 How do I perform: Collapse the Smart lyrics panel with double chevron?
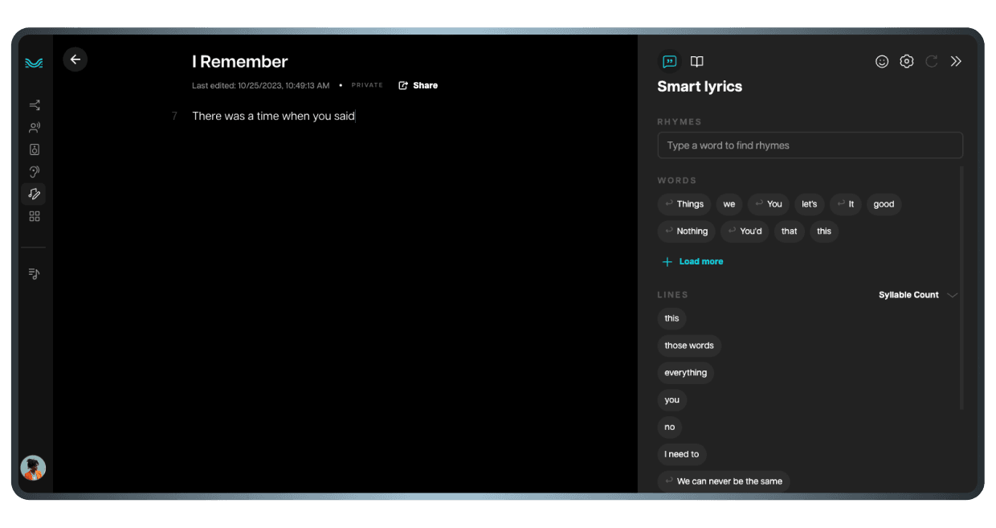click(956, 62)
